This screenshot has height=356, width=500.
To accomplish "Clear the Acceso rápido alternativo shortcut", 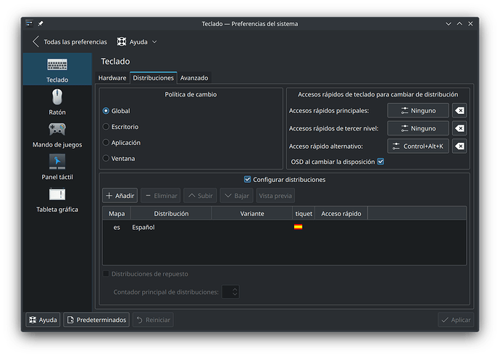I will (459, 146).
